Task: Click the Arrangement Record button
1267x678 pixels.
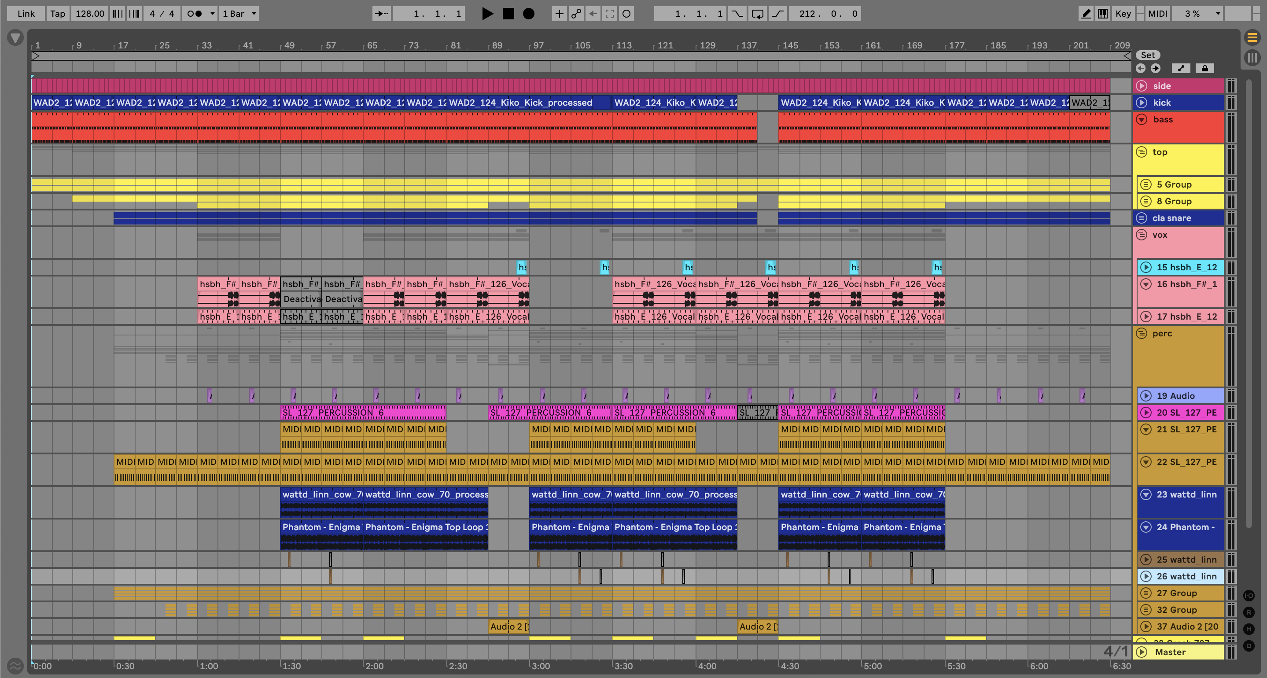Action: [528, 14]
